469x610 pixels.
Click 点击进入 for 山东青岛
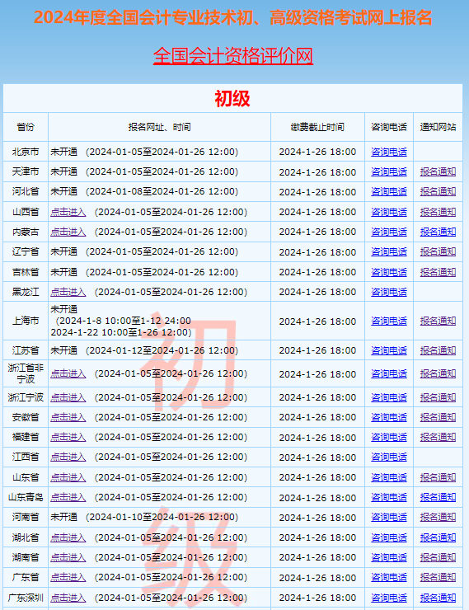coord(68,497)
